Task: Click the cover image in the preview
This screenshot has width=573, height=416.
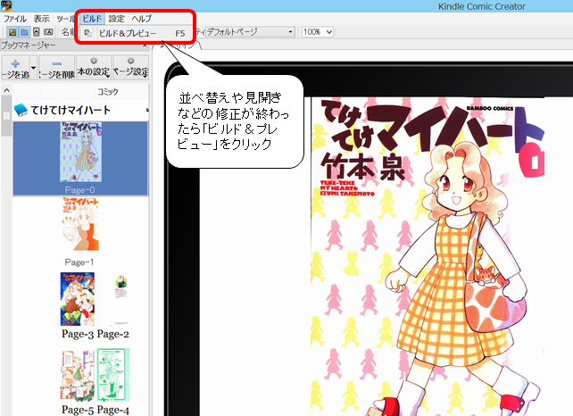Action: 428,256
